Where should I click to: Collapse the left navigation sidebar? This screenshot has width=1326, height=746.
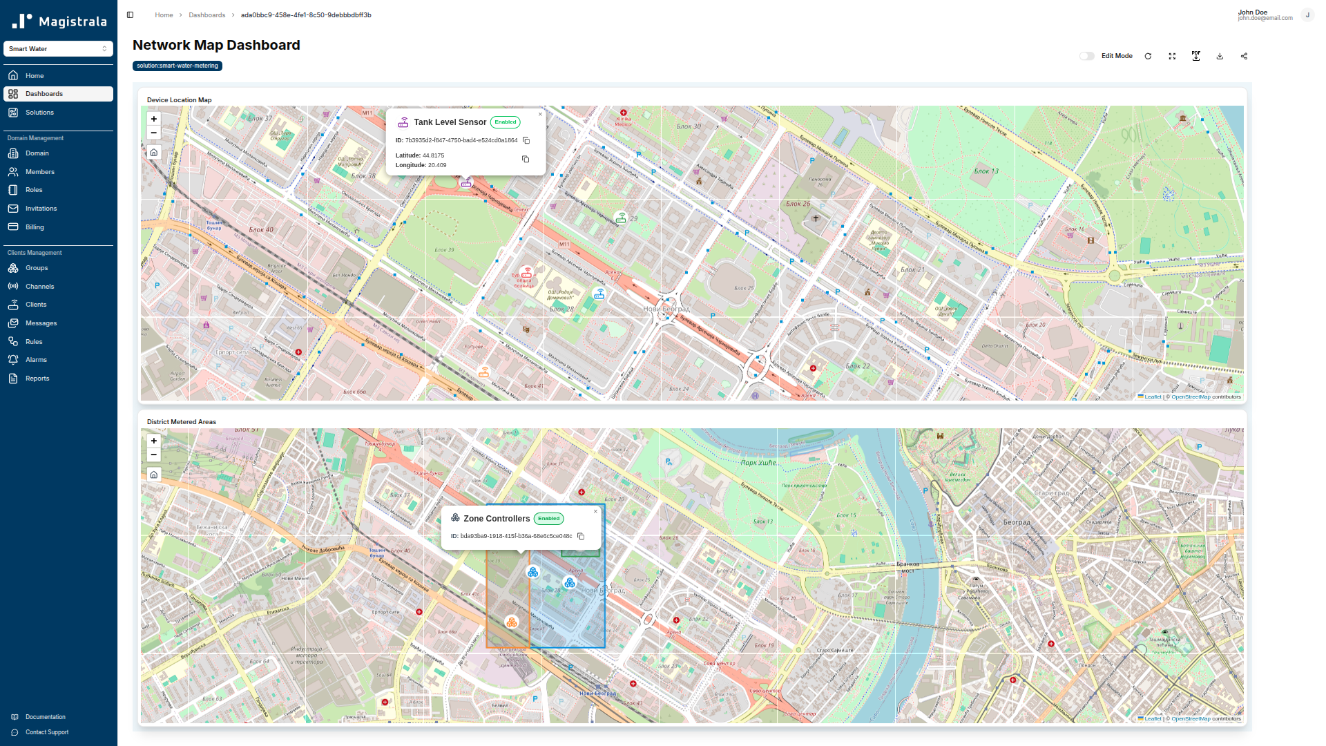point(130,14)
